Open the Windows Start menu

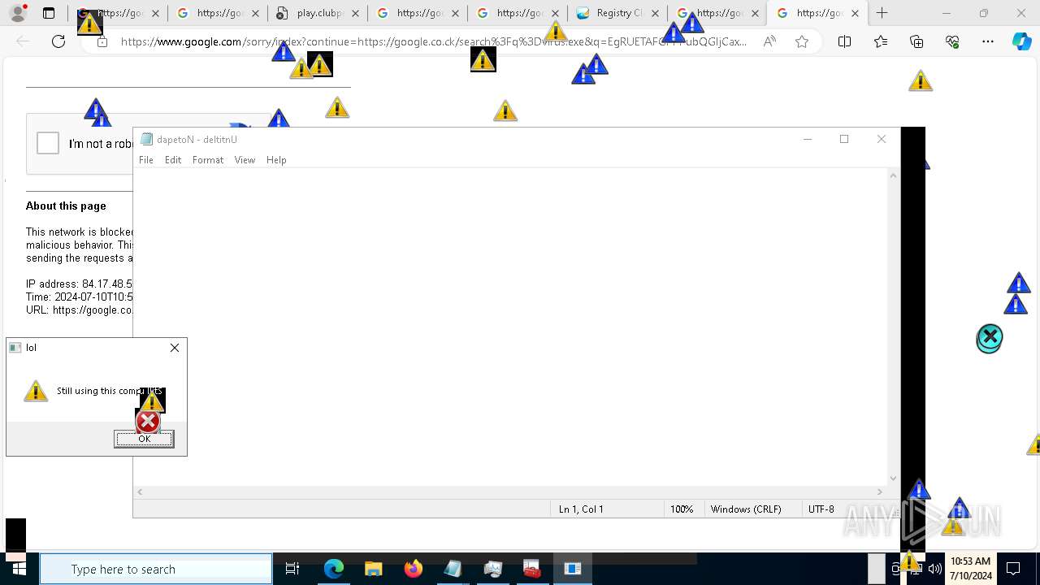coord(19,569)
